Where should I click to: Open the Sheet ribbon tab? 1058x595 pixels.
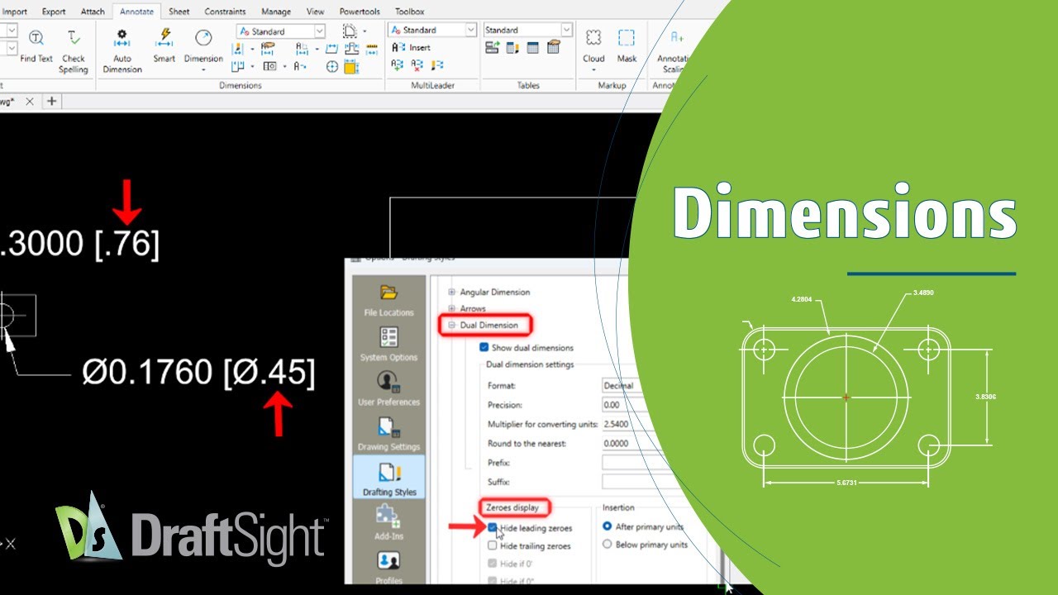point(179,12)
